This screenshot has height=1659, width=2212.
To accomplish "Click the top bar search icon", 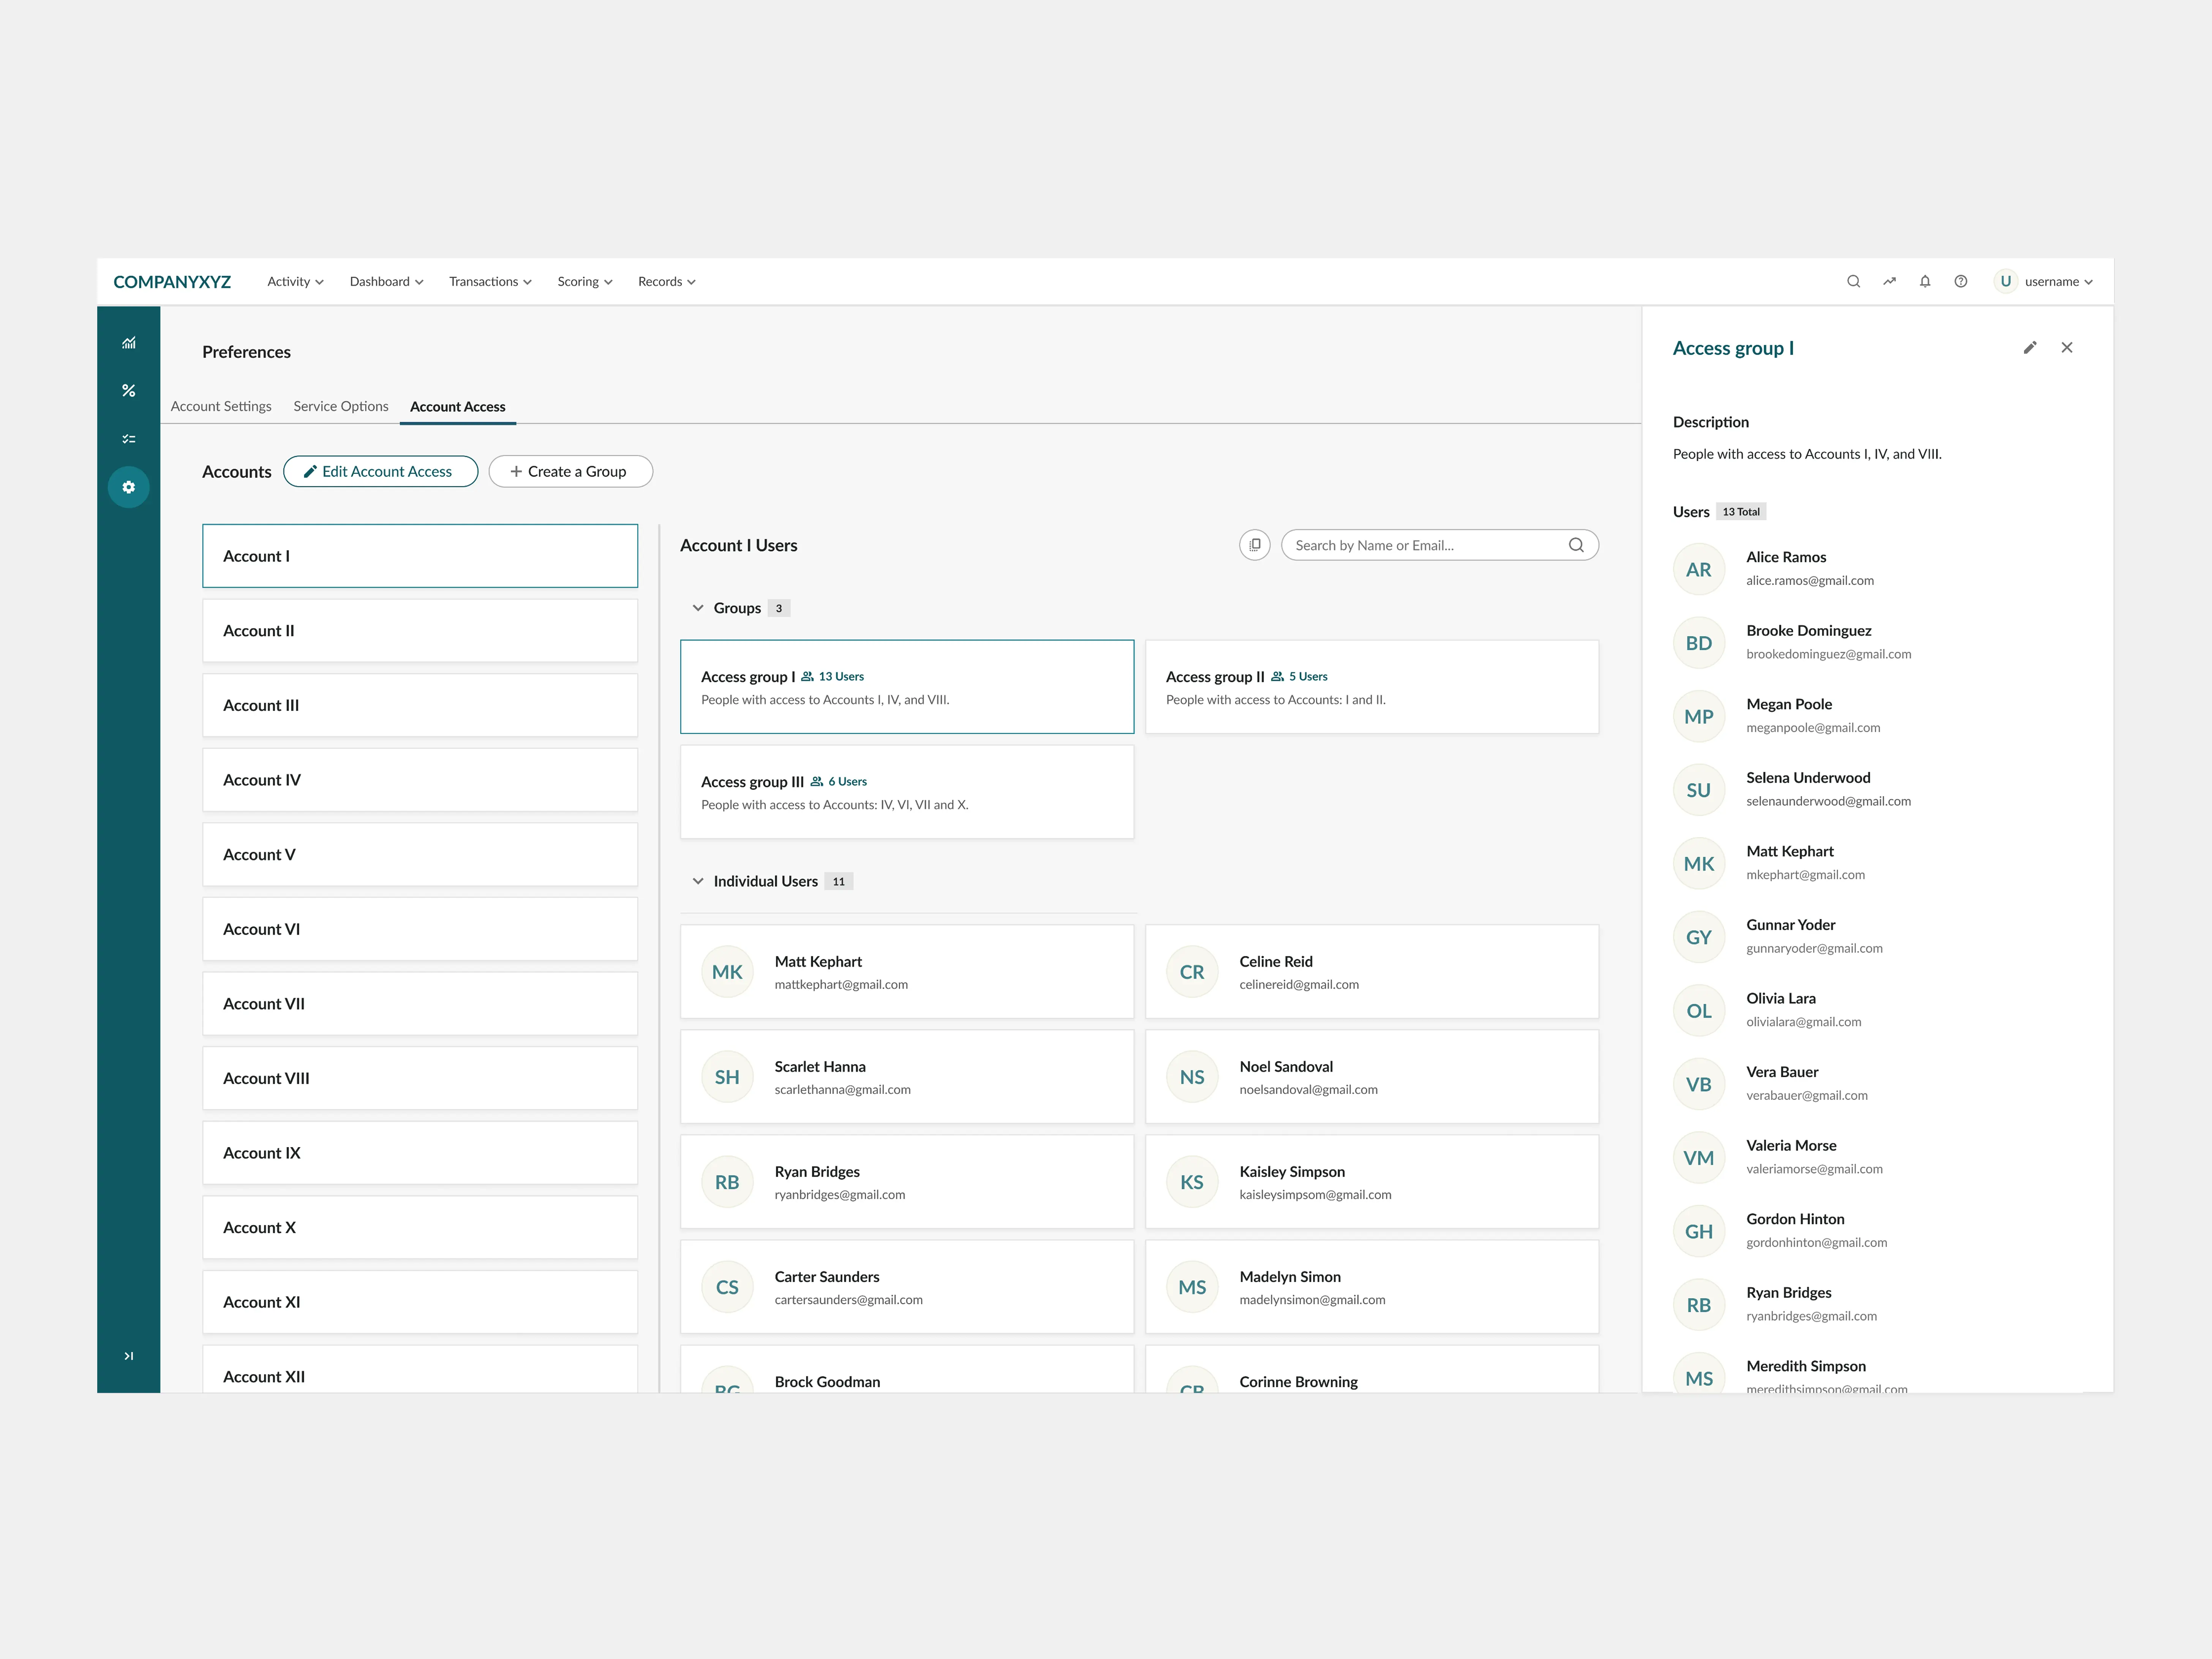I will coord(1853,281).
